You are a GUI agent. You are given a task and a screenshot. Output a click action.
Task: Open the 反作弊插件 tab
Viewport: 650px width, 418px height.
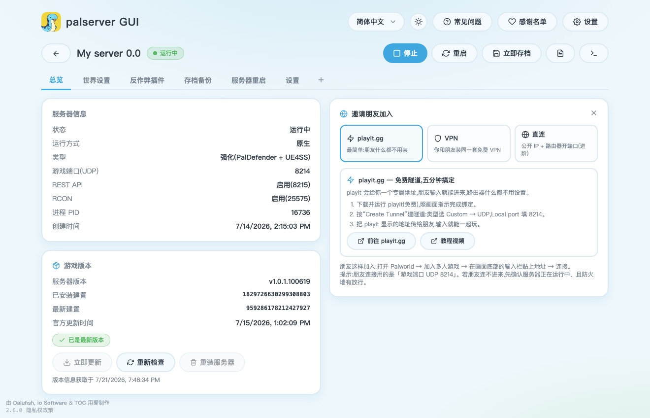(147, 80)
